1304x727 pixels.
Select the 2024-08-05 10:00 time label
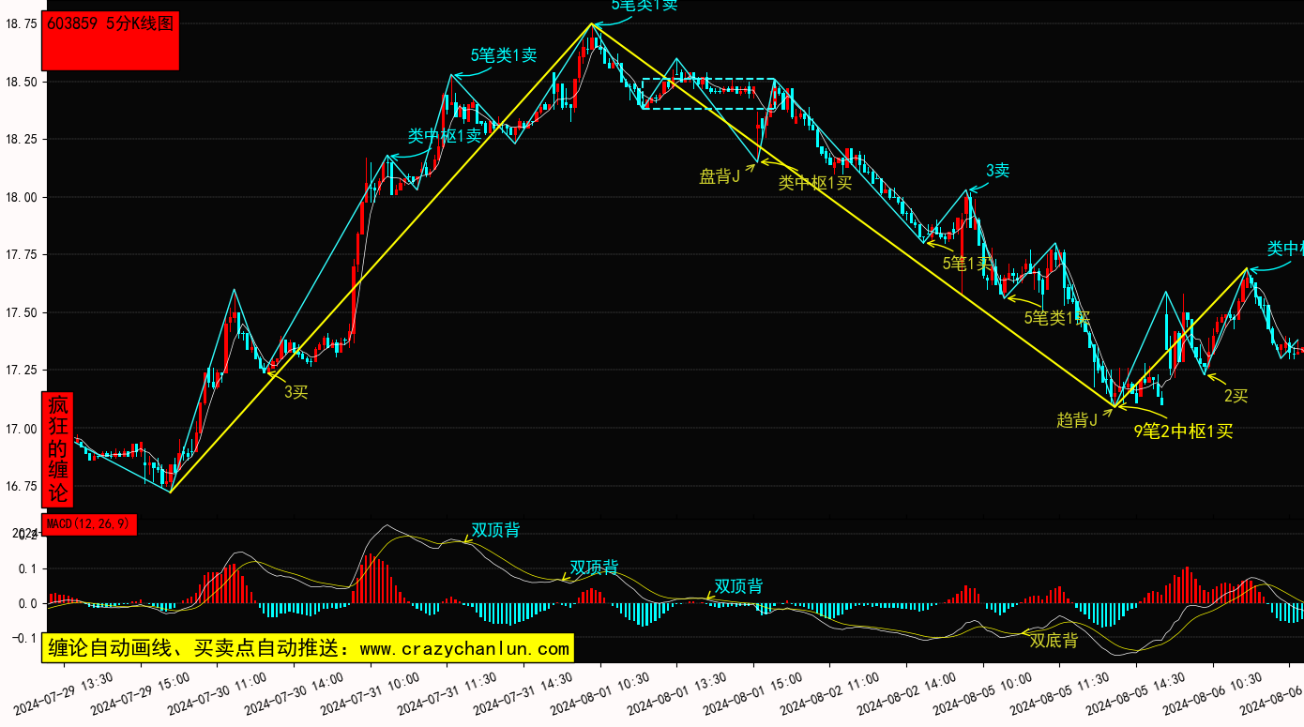click(984, 692)
